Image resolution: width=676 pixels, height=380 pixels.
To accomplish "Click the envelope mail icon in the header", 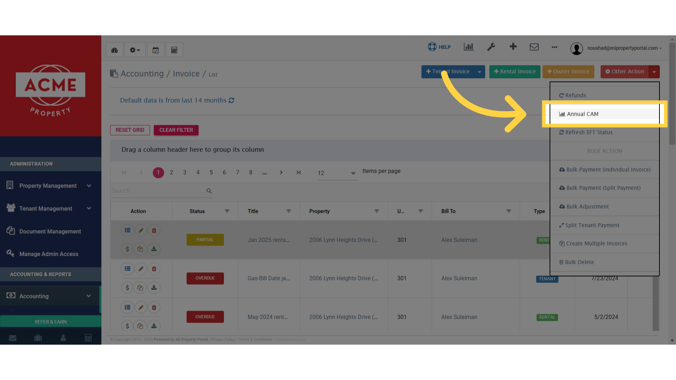I will (534, 47).
